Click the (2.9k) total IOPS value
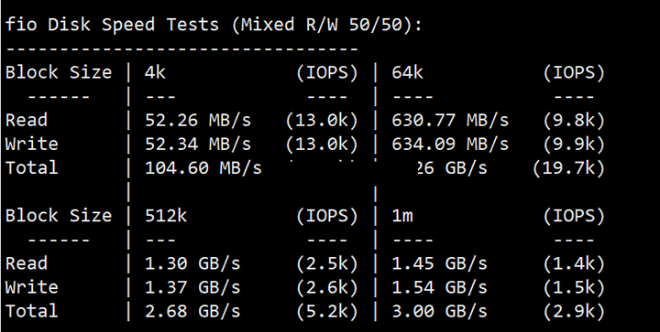The image size is (660, 332). click(x=574, y=312)
